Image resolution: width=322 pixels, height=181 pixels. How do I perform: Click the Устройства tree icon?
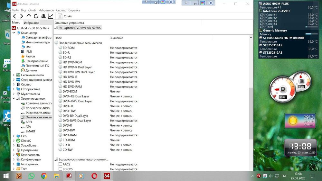tap(18, 146)
